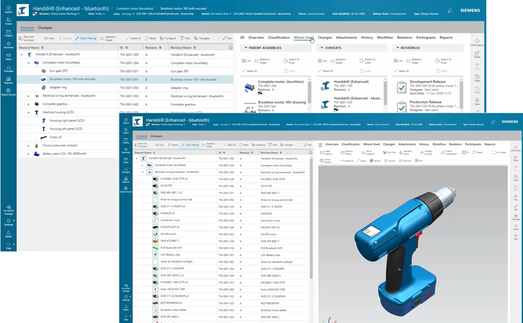
Task: Click Open icon in back window right rail
Action: pos(477,55)
